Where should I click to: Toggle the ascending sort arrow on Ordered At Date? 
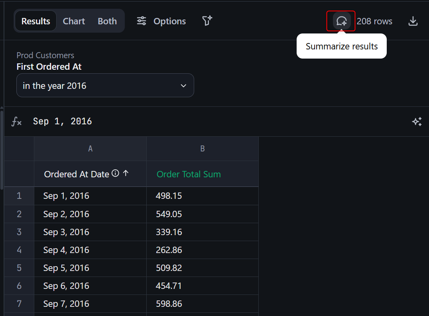(126, 173)
